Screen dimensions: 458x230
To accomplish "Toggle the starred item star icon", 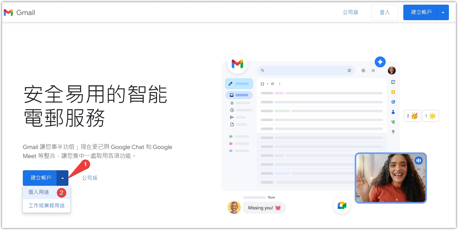I will point(232,103).
